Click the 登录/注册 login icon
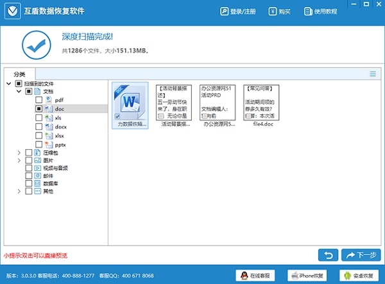385x284 pixels. [x=224, y=12]
